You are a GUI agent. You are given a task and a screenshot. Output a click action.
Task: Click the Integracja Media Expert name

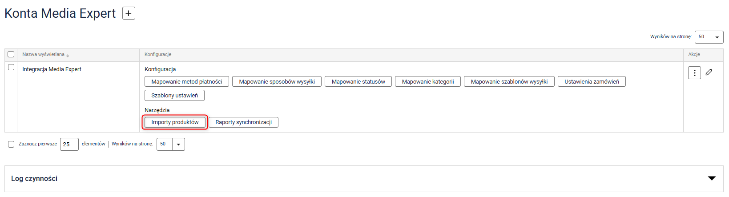click(x=52, y=69)
